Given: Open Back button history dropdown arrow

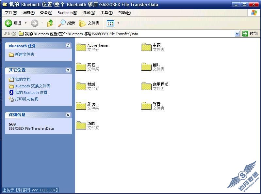Looking at the screenshot, I should click(x=25, y=23).
